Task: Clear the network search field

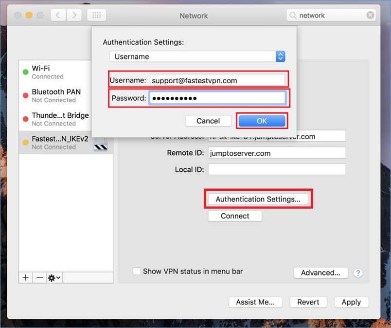Action: pos(370,15)
